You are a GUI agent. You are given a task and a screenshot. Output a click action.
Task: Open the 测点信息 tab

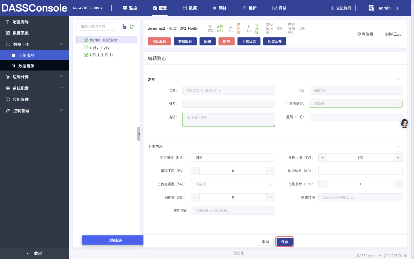click(365, 34)
